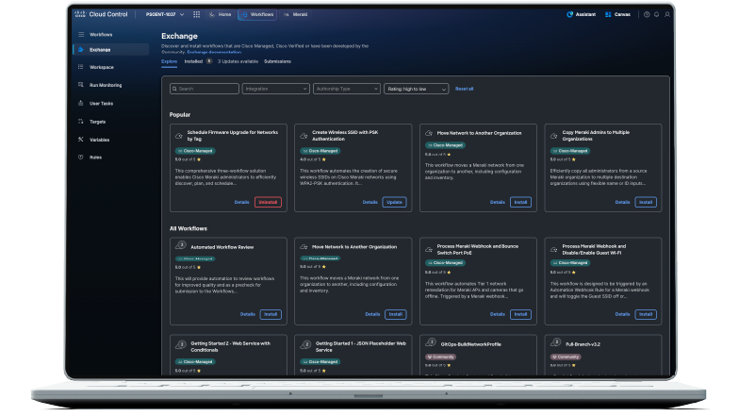
Task: View Details of Create Wireless SSID card
Action: click(369, 202)
